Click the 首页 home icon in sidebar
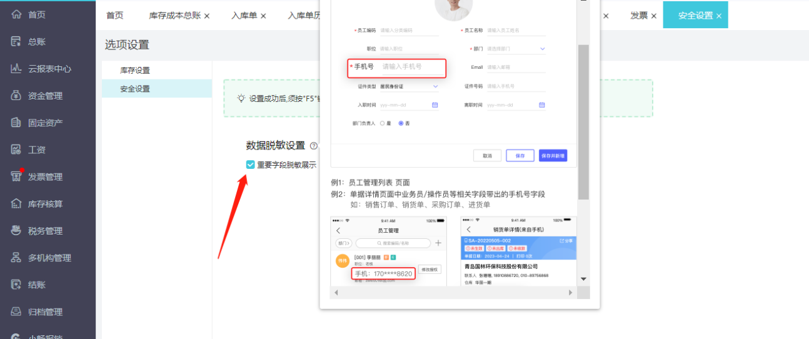 tap(17, 14)
